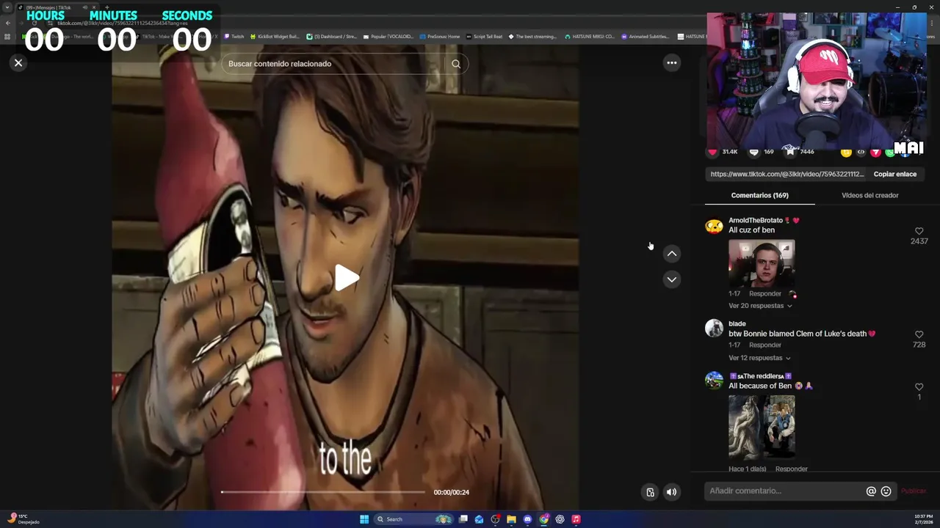Viewport: 940px width, 528px height.
Task: Reply to ArnoldTheBrotato's comment
Action: [764, 294]
